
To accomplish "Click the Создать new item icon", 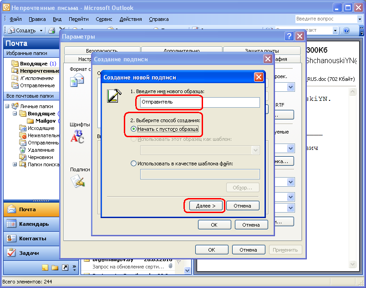I will (x=12, y=30).
